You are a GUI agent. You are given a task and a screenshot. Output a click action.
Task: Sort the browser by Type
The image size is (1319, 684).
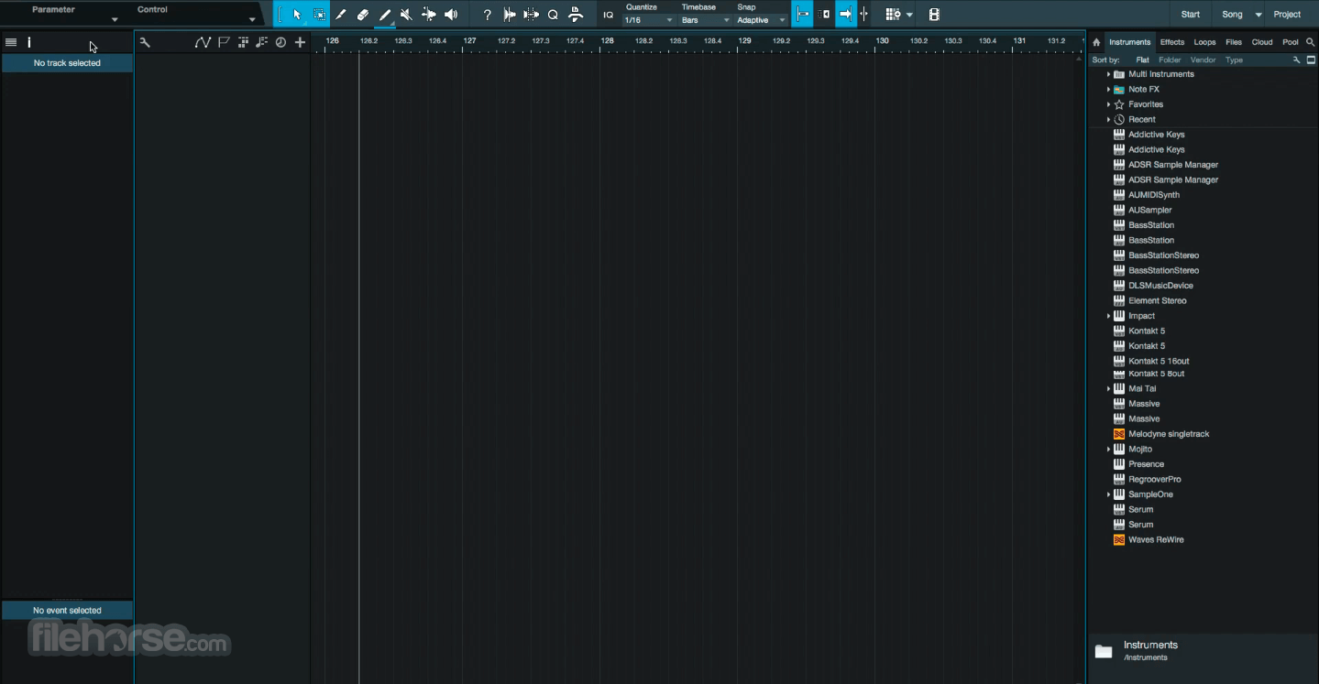click(1234, 60)
